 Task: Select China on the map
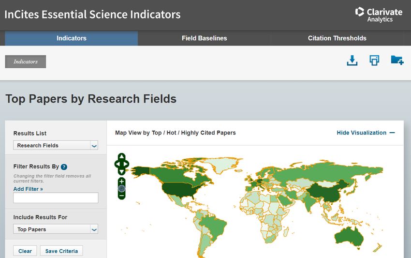pyautogui.click(x=326, y=193)
